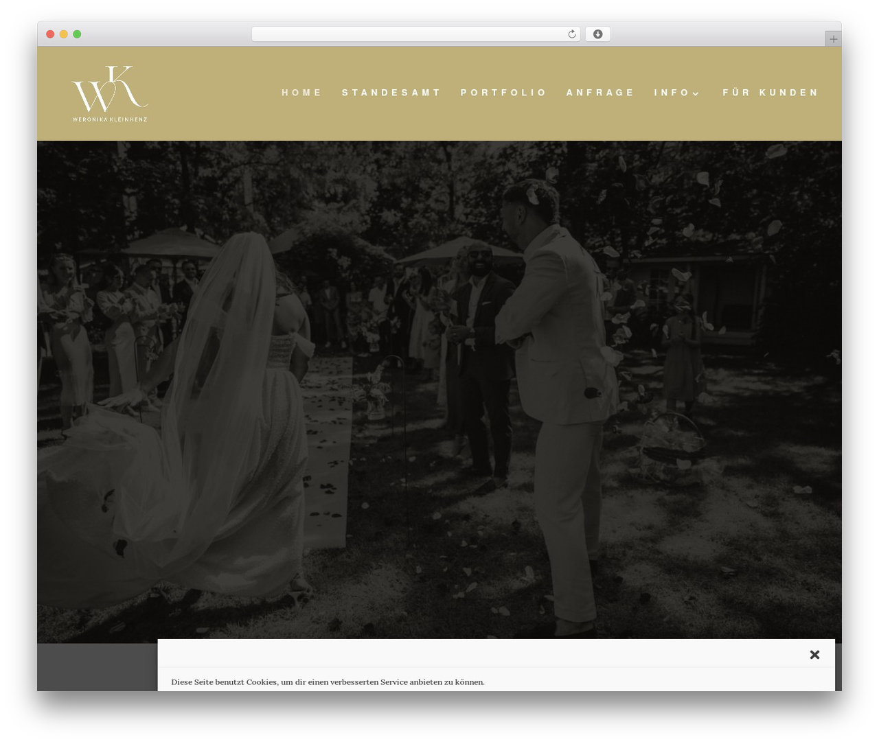Focus the browser address bar
Image resolution: width=879 pixels, height=744 pixels.
pyautogui.click(x=415, y=34)
